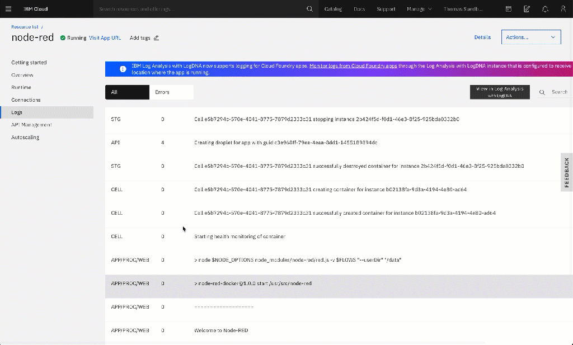Expand the Manage dropdown menu
The width and height of the screenshot is (573, 345).
(x=419, y=9)
